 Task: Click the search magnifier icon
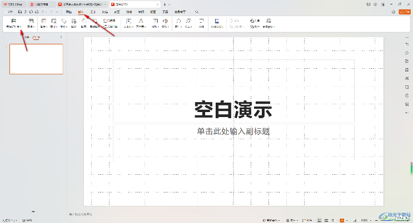click(197, 12)
